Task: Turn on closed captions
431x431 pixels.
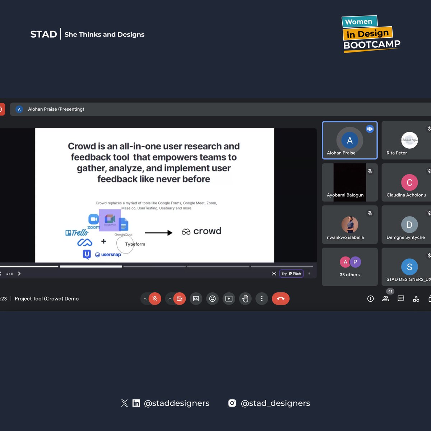Action: tap(196, 298)
